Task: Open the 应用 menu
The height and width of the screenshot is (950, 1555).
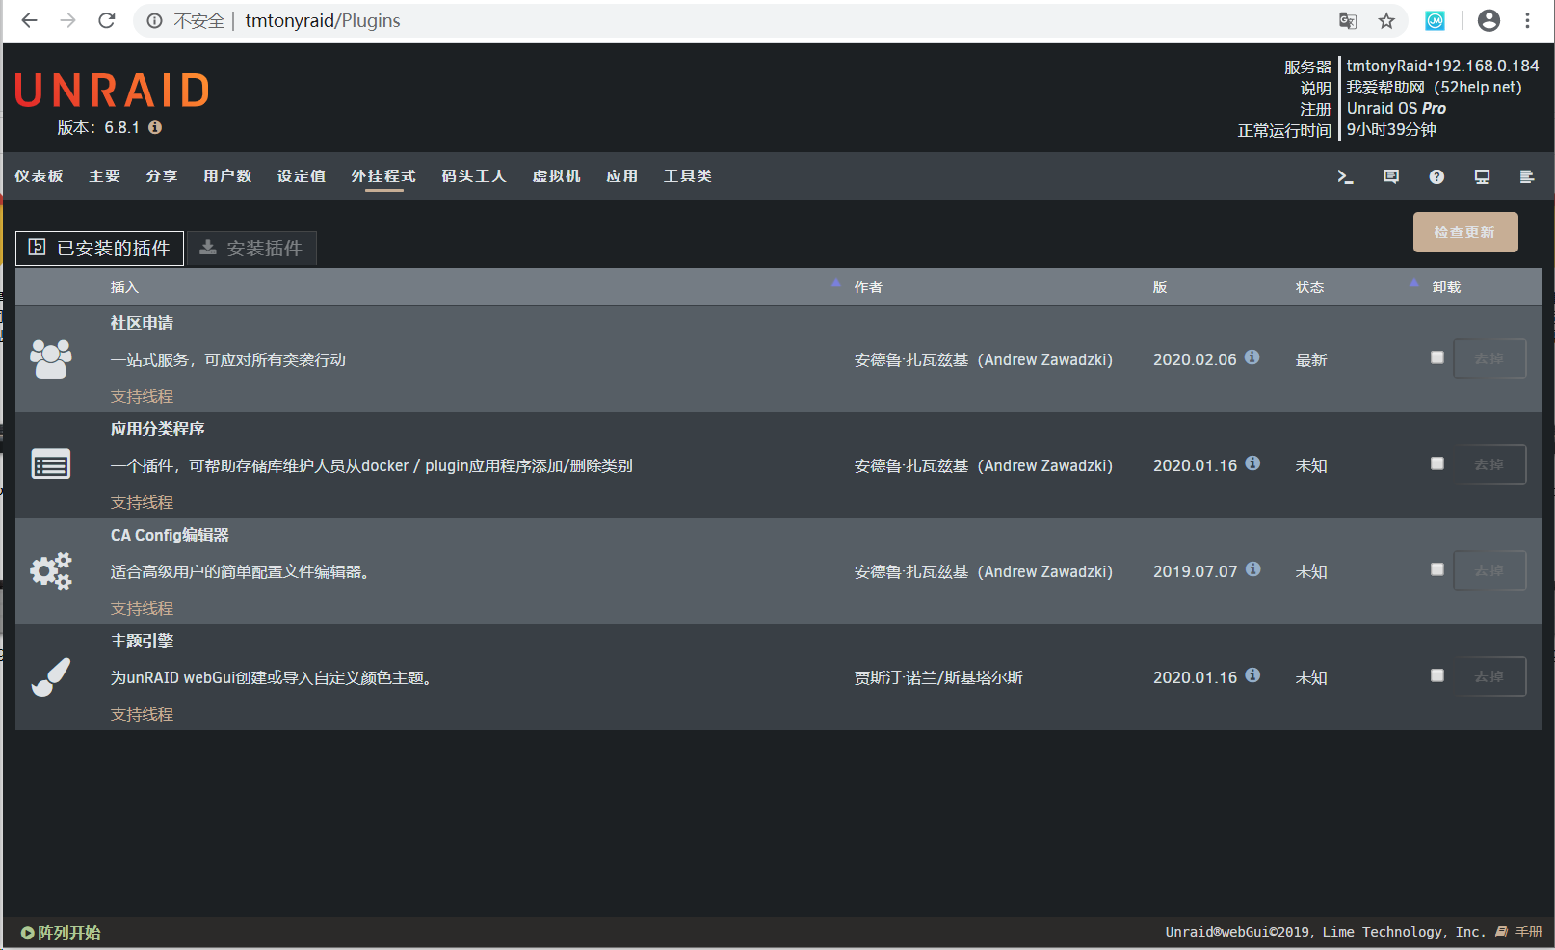Action: [621, 176]
